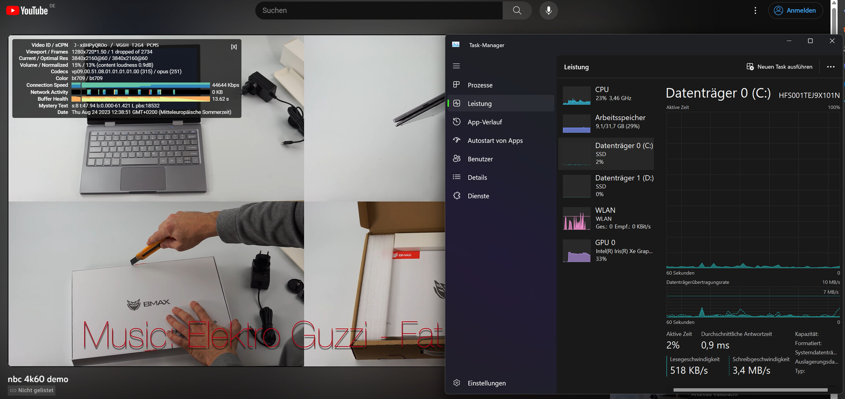
Task: Maximize the Task-Manager window
Action: pos(810,41)
